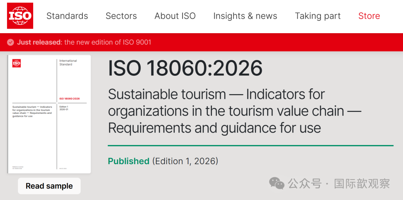Open the About ISO menu
Screen dimensions: 403x200
point(175,16)
